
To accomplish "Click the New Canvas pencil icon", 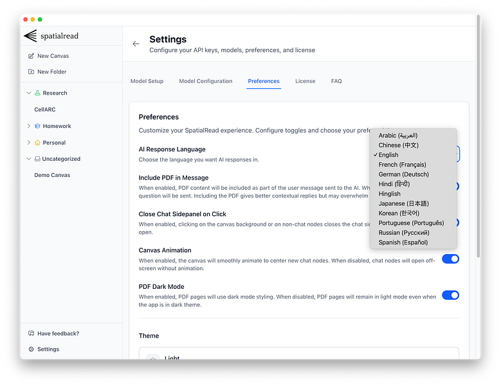I will [31, 56].
